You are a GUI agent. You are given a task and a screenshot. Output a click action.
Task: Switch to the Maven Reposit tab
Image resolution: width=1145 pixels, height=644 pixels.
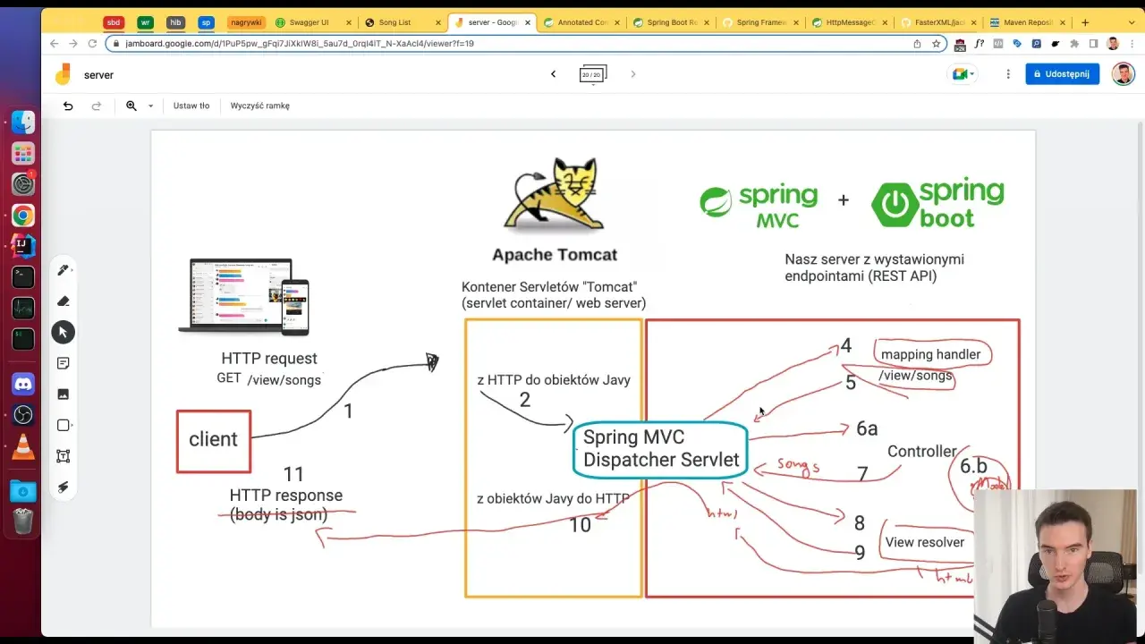(x=1027, y=22)
